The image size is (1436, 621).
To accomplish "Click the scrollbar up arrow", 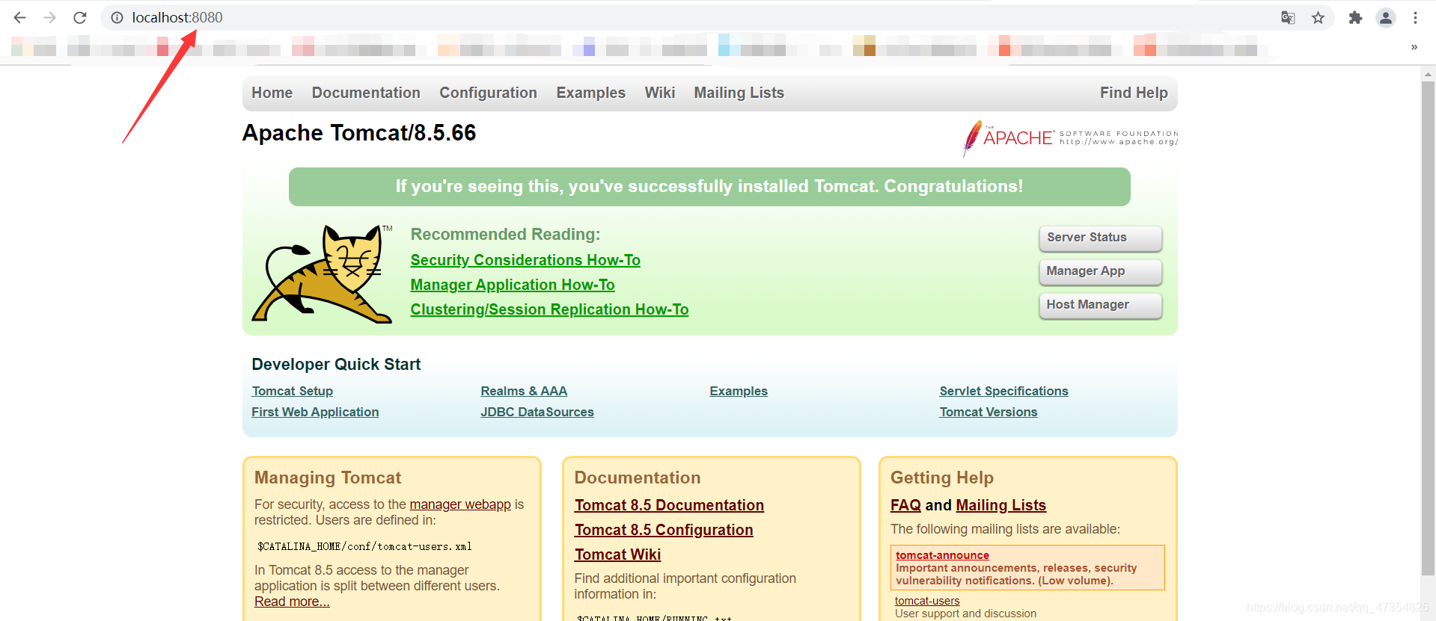I will tap(1428, 74).
